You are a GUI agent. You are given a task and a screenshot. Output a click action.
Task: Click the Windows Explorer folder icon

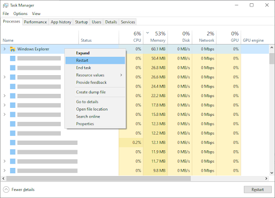click(12, 49)
